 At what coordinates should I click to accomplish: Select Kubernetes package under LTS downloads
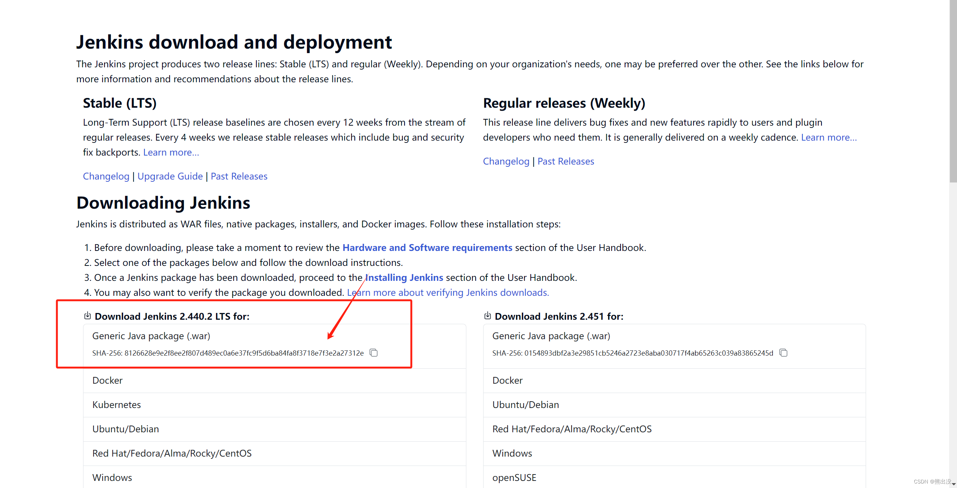pyautogui.click(x=116, y=405)
